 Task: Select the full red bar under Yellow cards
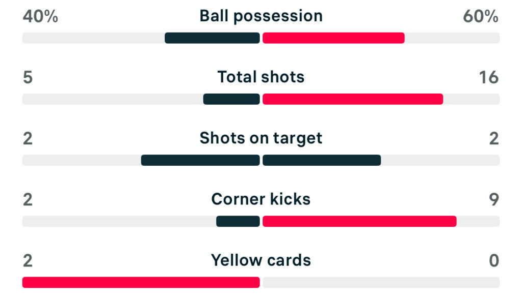click(141, 282)
